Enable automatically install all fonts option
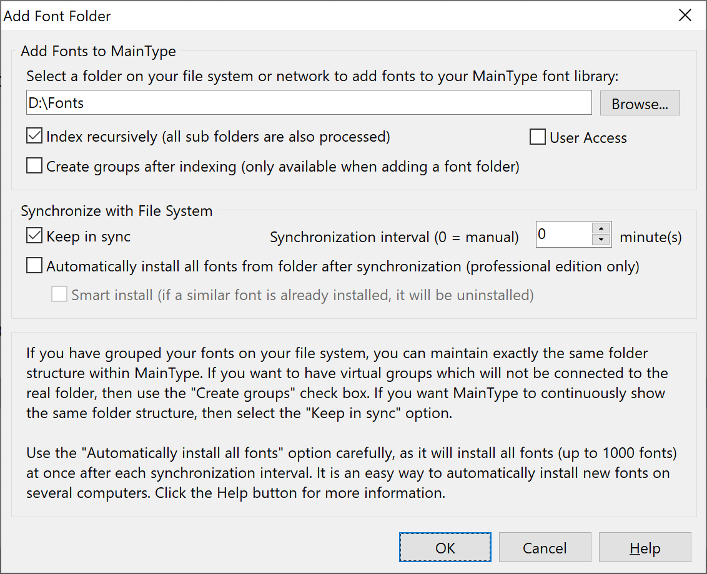 [34, 266]
